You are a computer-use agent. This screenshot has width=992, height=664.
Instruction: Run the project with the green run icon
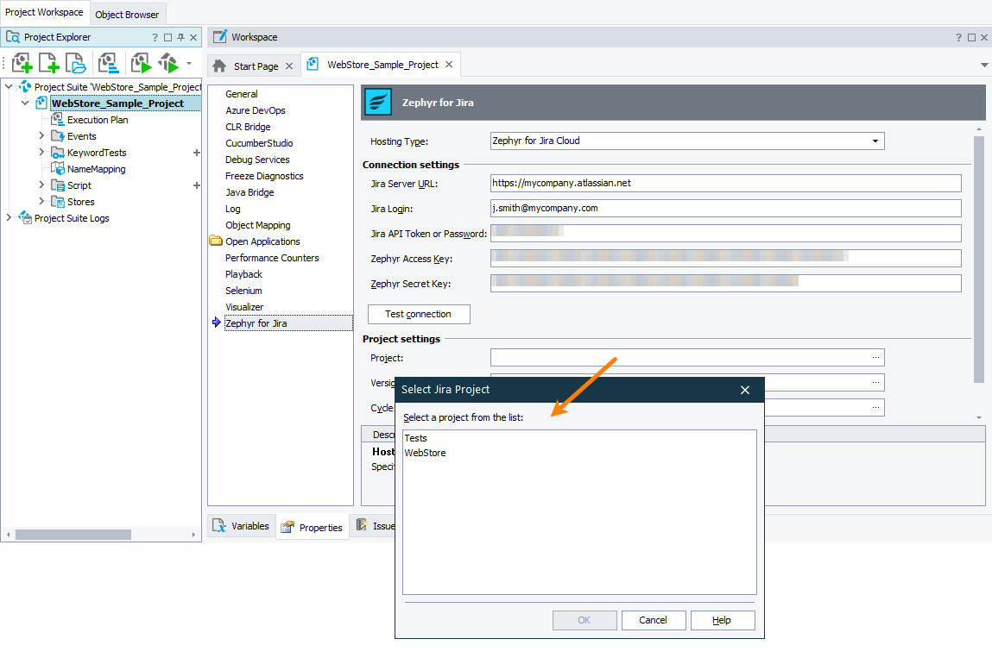(140, 62)
